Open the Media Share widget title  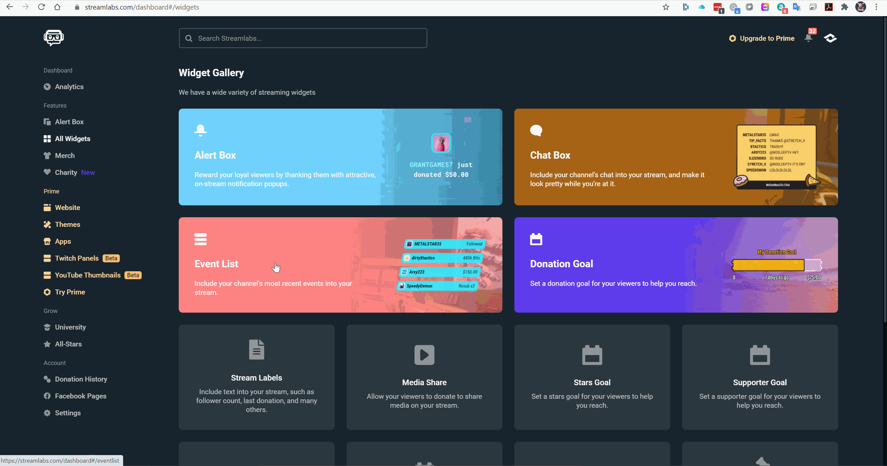pyautogui.click(x=424, y=382)
